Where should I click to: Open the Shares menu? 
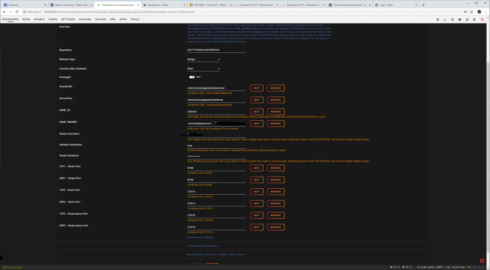point(39,20)
